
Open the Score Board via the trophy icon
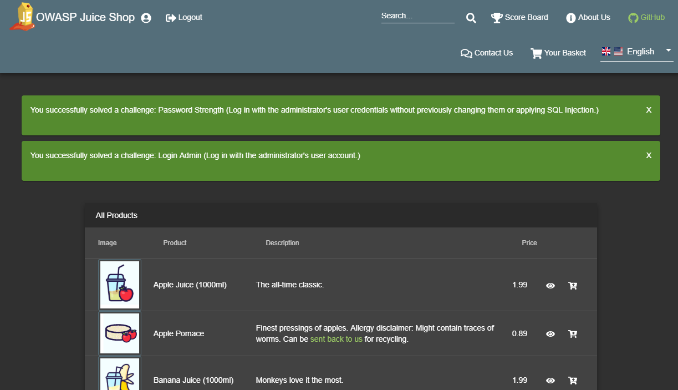(x=496, y=17)
